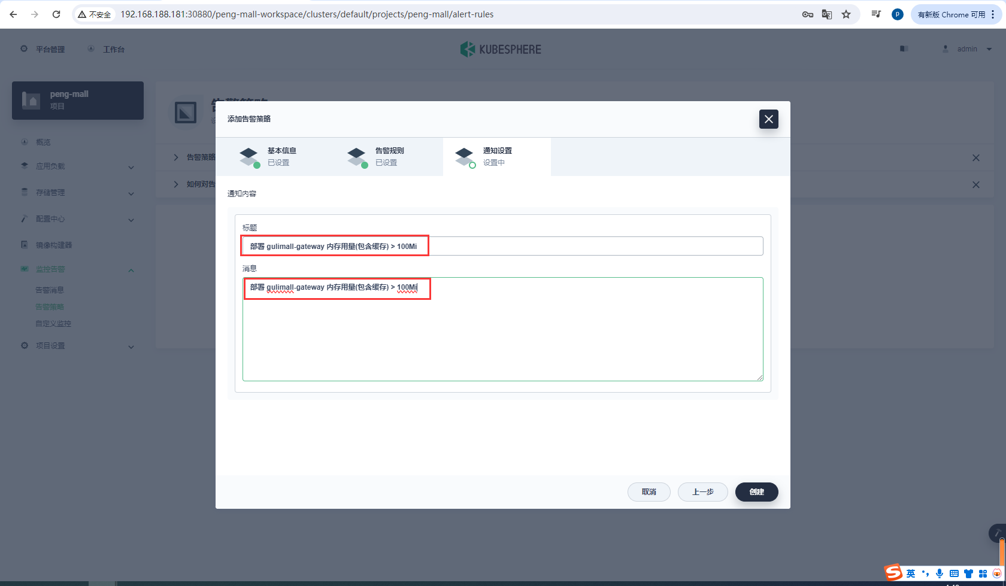Open 平台管理 in the top bar

[50, 49]
